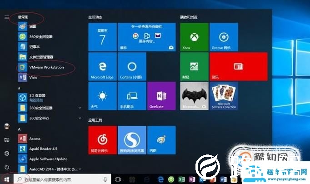The height and width of the screenshot is (184, 310).
Task: Open the 画图 Paint tile
Action: tap(161, 140)
